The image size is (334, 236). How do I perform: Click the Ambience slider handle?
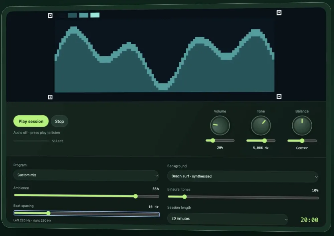(x=136, y=196)
